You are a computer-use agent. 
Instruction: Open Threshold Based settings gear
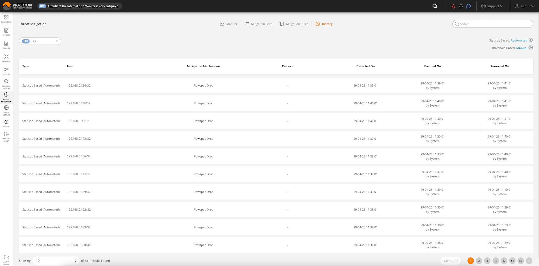(531, 48)
